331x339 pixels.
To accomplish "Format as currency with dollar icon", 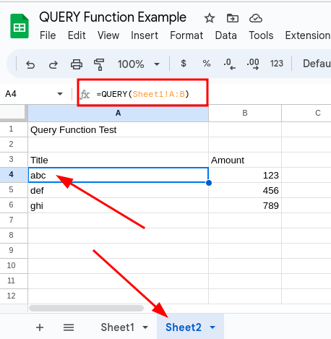I will tap(184, 64).
